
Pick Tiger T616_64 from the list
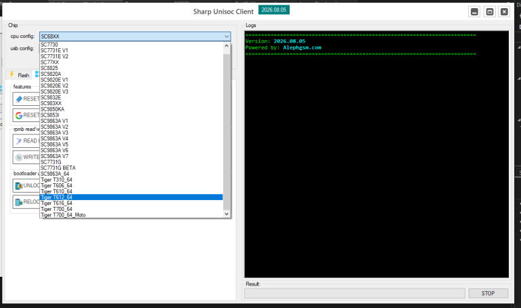tap(131, 203)
